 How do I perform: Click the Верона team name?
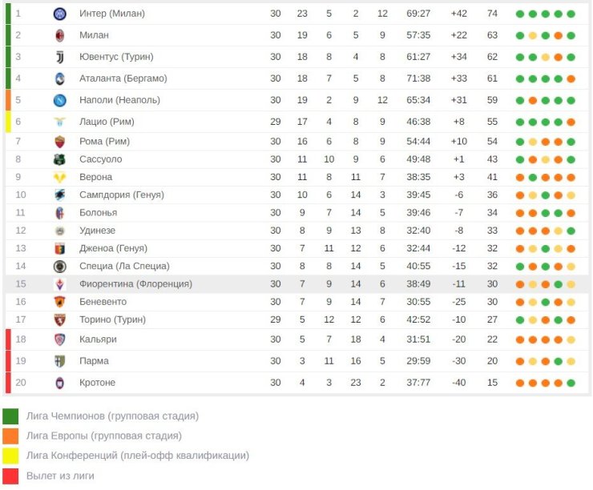(95, 177)
